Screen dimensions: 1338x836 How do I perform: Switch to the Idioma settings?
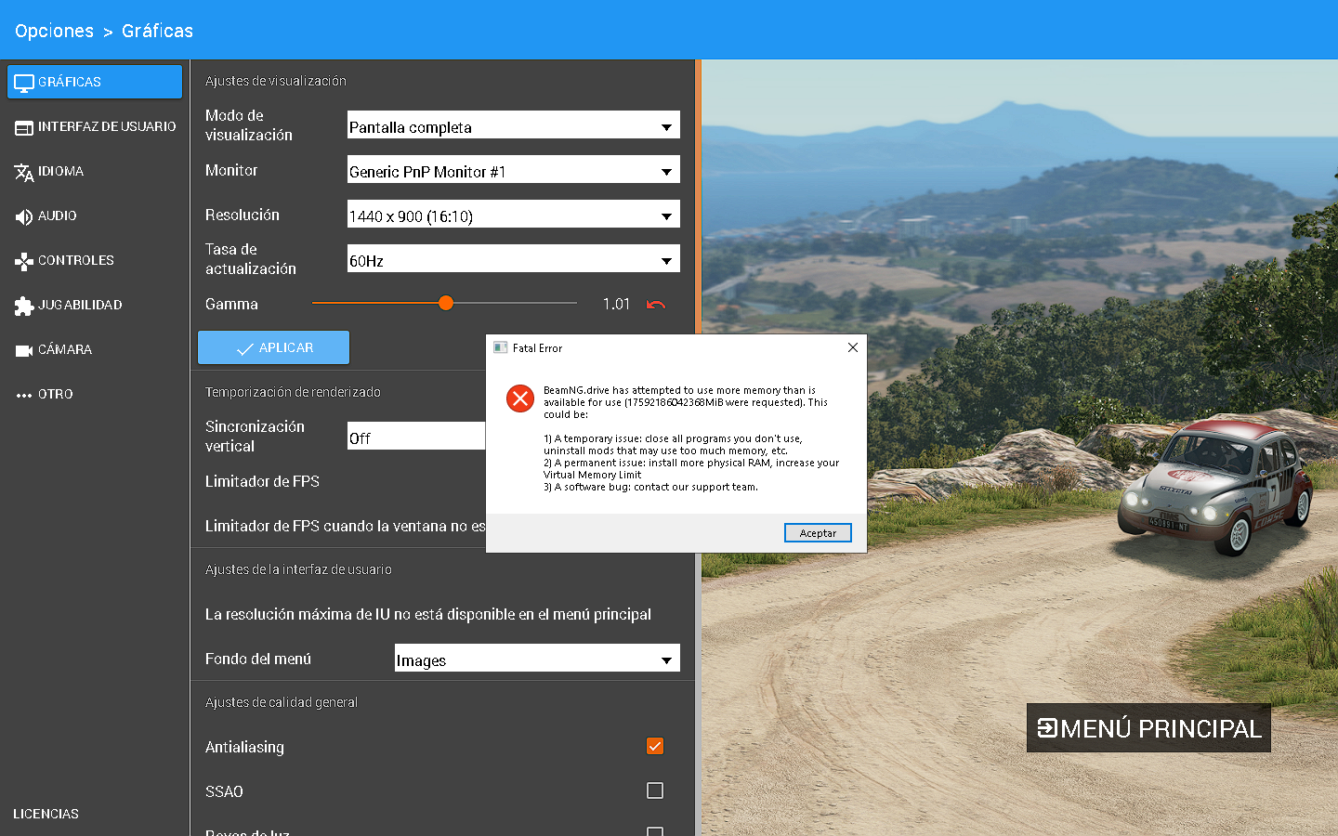95,171
